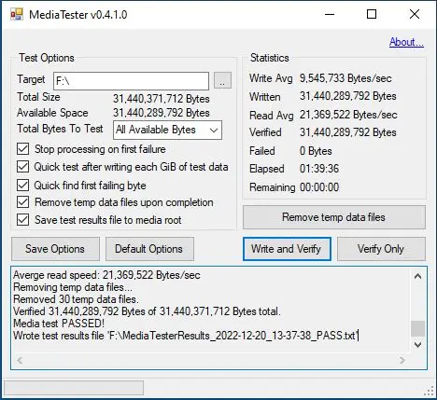Click the Verify Only button
The width and height of the screenshot is (437, 400).
pyautogui.click(x=381, y=249)
